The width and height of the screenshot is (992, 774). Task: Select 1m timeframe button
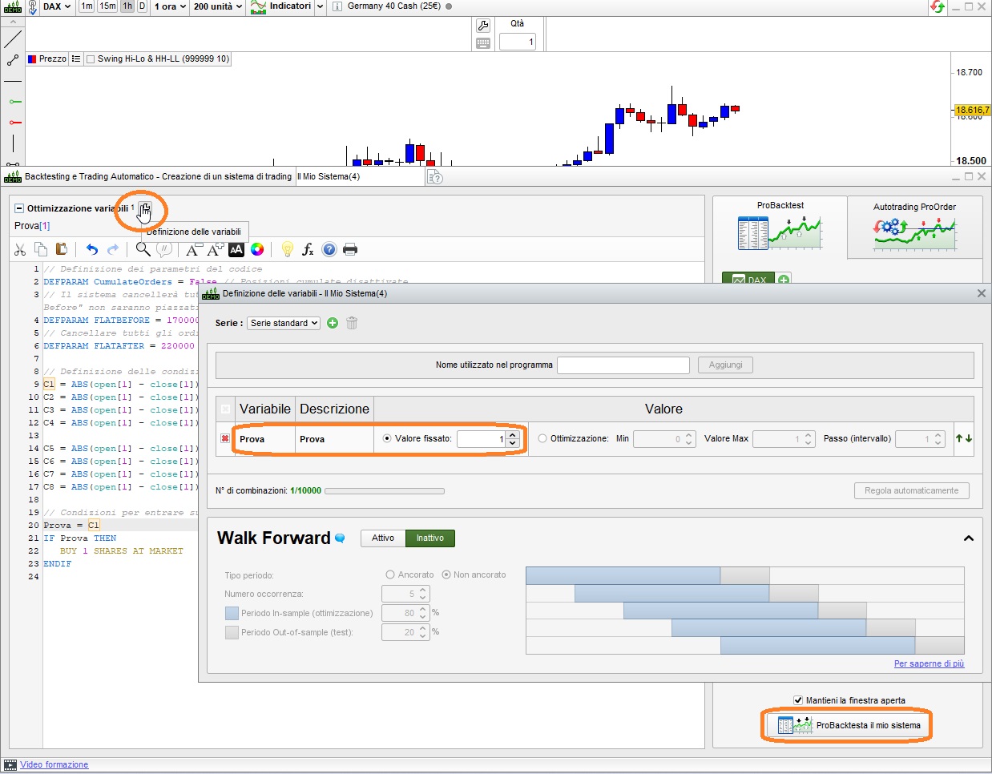(87, 6)
